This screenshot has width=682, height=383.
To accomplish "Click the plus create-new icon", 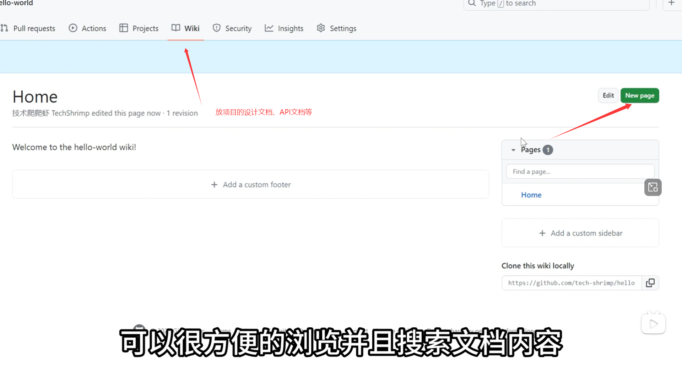I will [671, 3].
